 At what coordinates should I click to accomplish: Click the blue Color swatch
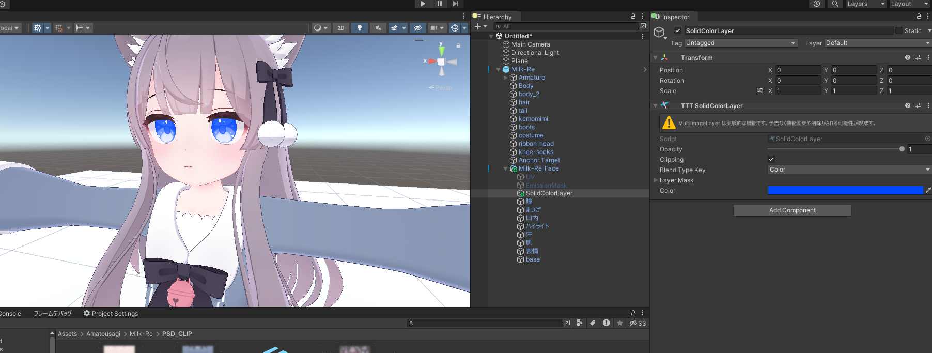point(845,190)
